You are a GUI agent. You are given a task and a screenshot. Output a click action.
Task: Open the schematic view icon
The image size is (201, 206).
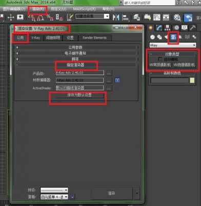166,18
